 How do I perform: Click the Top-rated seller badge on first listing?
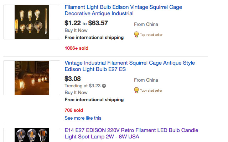136,34
